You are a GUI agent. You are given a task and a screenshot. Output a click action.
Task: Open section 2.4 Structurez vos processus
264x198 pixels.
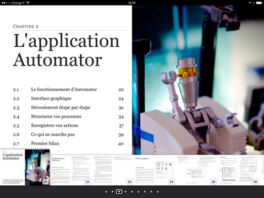(x=68, y=117)
